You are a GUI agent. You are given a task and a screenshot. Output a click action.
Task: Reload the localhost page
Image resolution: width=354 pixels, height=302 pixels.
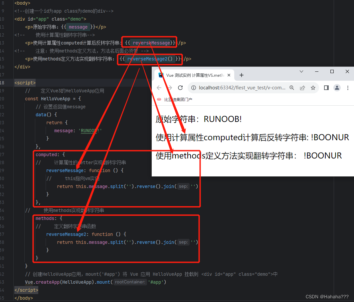point(180,88)
